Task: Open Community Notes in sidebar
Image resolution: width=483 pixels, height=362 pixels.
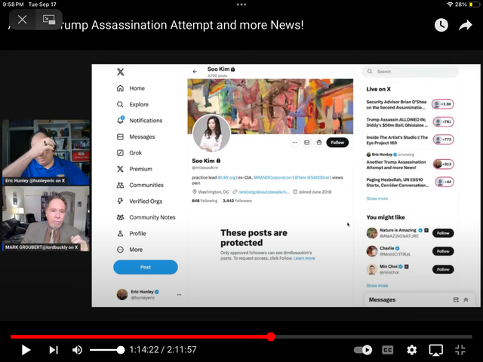Action: (146, 217)
